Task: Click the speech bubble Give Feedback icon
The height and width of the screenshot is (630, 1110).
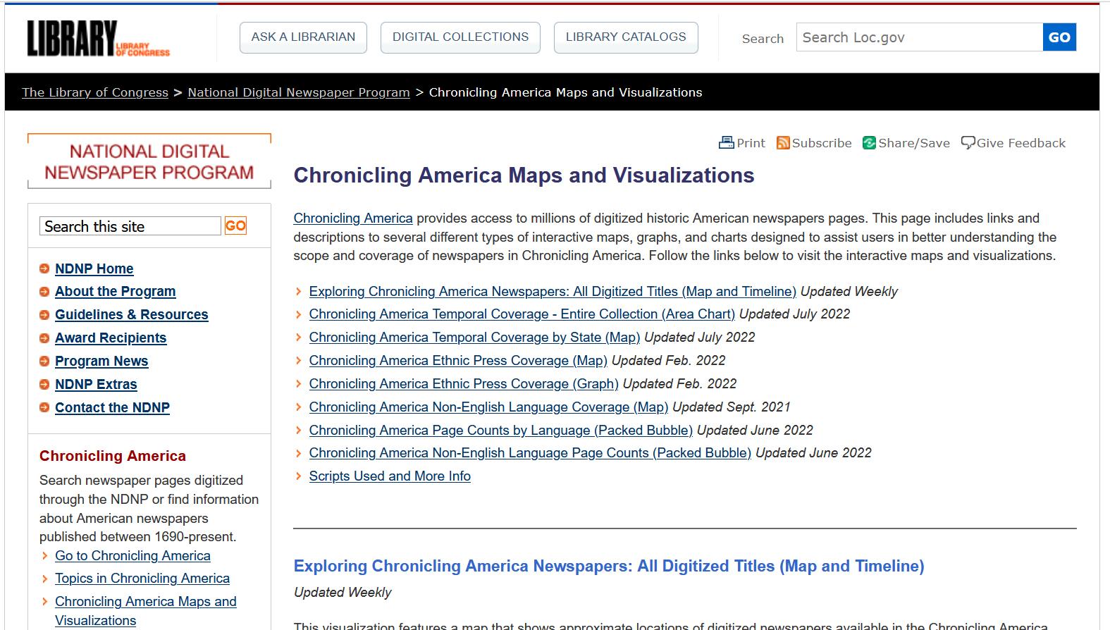Action: pyautogui.click(x=968, y=143)
